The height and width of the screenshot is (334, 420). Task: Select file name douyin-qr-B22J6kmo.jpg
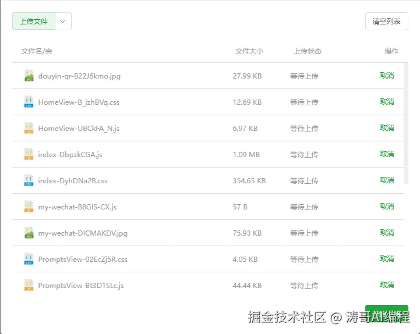point(79,76)
